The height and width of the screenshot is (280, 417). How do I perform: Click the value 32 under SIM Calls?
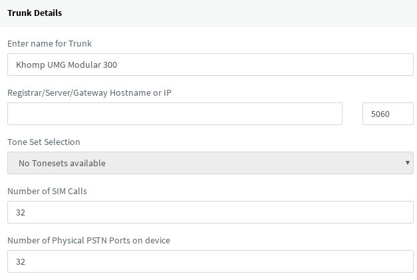coord(20,213)
